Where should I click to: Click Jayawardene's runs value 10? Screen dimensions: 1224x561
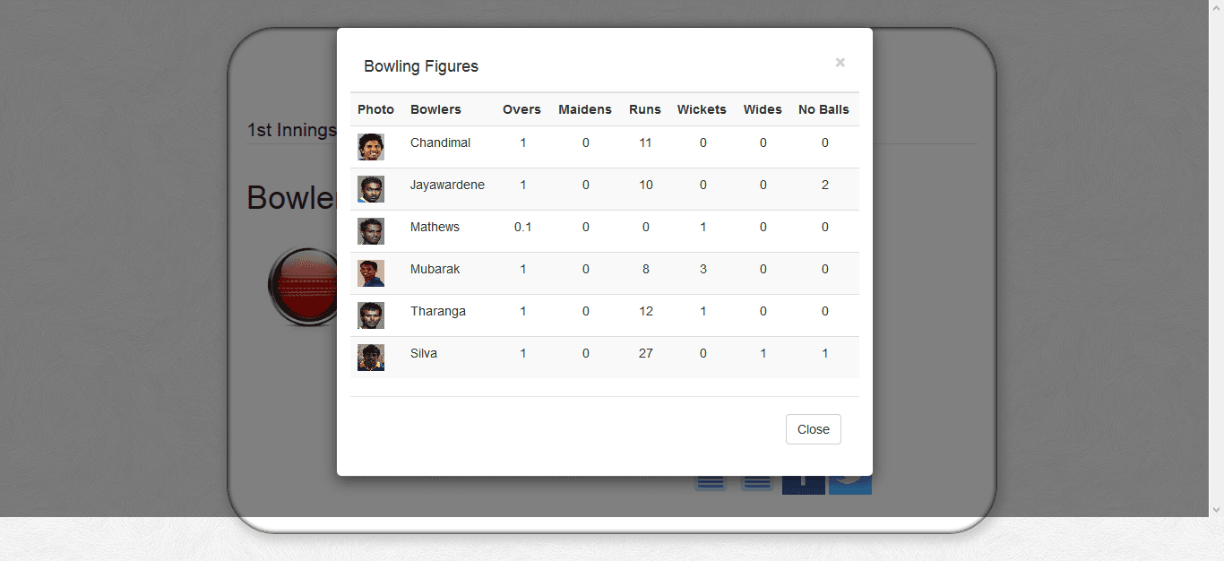(x=645, y=185)
